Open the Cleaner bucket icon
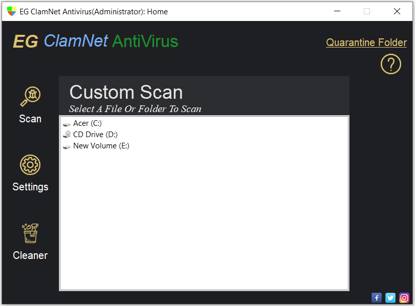The height and width of the screenshot is (306, 415). pyautogui.click(x=30, y=233)
